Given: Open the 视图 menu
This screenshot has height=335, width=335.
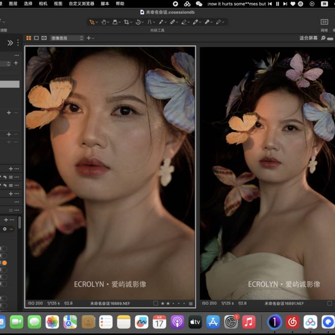Looking at the screenshot, I should (58, 4).
